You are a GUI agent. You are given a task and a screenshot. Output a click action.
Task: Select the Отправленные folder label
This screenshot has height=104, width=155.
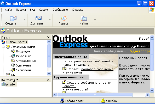coord(26,61)
